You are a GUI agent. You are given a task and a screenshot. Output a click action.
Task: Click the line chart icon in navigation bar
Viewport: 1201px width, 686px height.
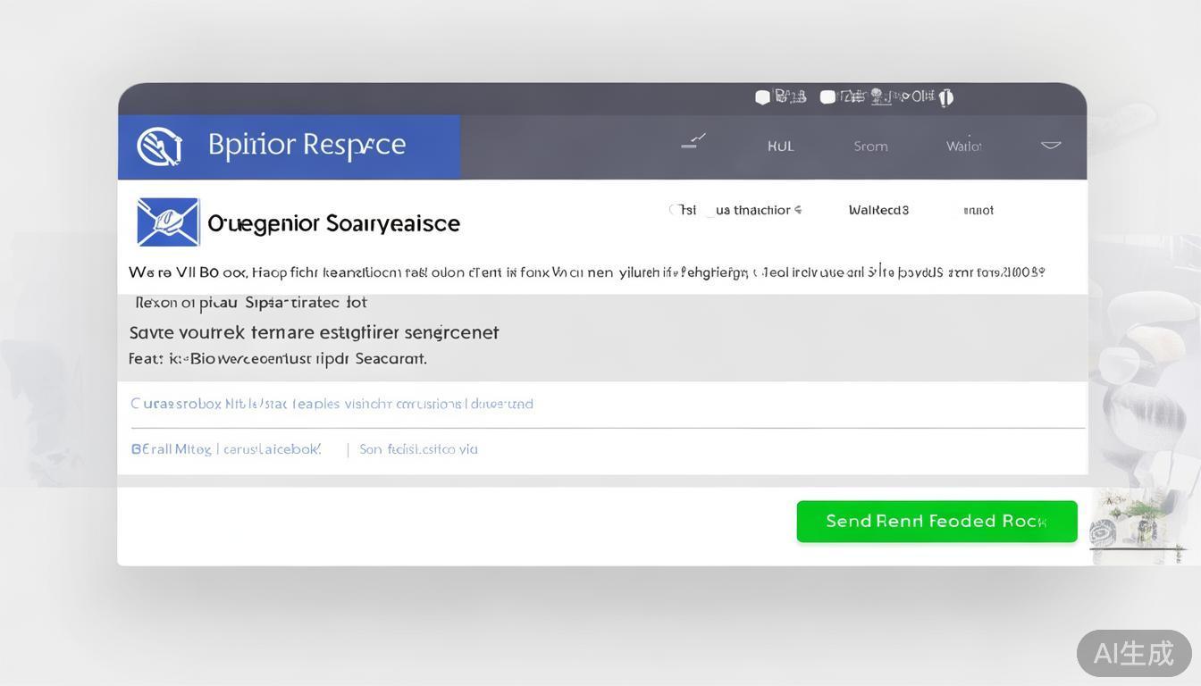point(693,141)
